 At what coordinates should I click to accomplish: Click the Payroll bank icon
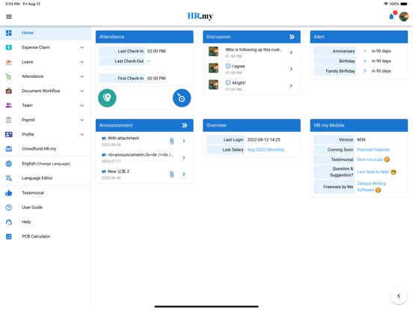pyautogui.click(x=9, y=120)
